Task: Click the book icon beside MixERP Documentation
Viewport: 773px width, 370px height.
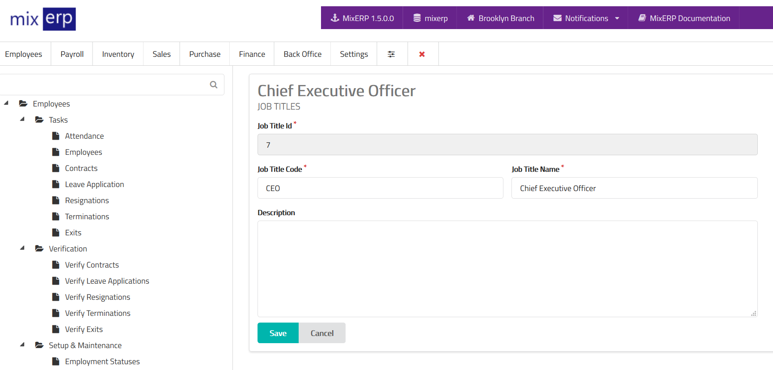Action: 642,18
